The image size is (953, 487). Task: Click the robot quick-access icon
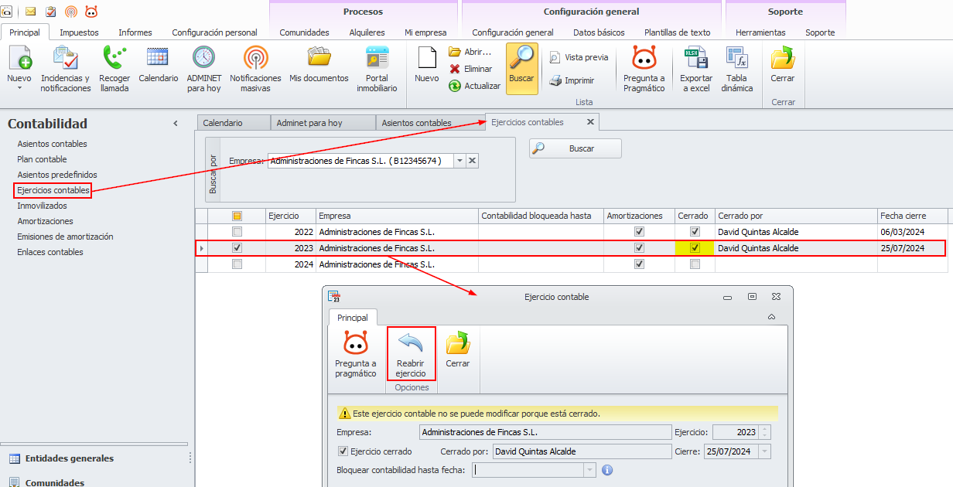pyautogui.click(x=91, y=12)
